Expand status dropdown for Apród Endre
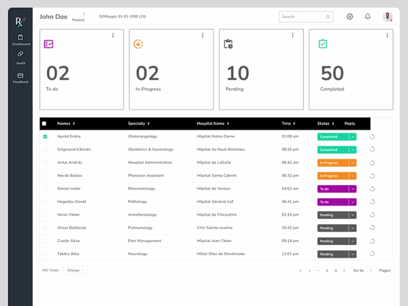 coord(353,136)
